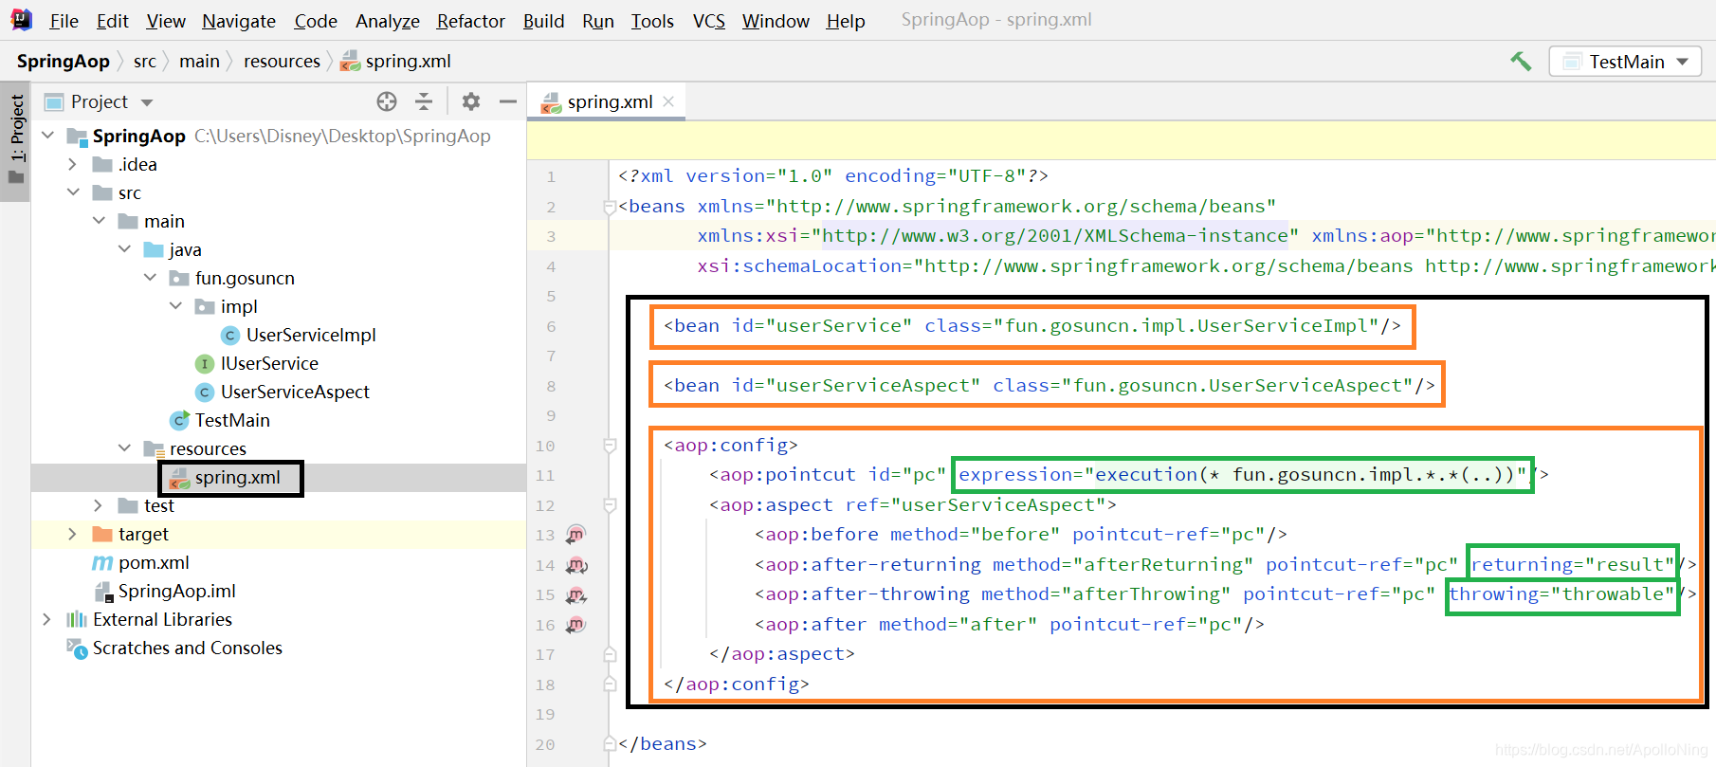This screenshot has width=1716, height=767.
Task: Open the Refactor menu
Action: point(470,21)
